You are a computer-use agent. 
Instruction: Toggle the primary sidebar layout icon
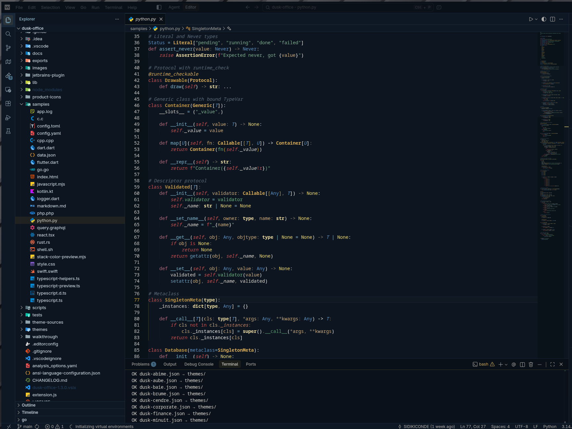pos(159,7)
